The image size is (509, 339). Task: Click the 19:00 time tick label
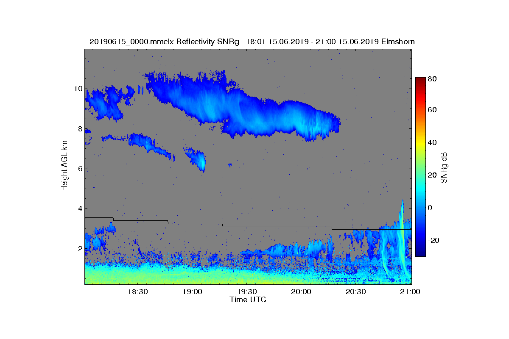pyautogui.click(x=192, y=292)
